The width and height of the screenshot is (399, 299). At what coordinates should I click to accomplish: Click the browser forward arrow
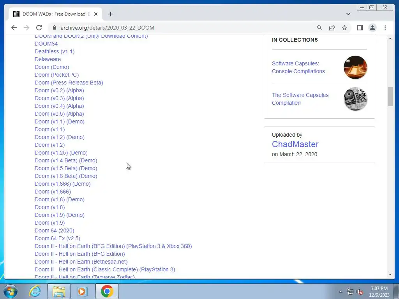tap(26, 28)
